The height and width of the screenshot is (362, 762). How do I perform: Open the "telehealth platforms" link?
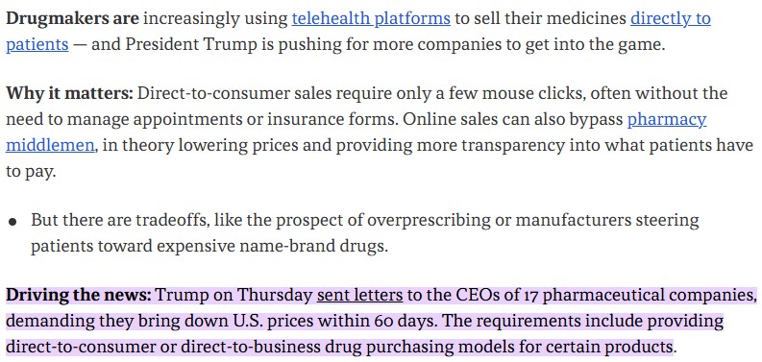tap(371, 19)
